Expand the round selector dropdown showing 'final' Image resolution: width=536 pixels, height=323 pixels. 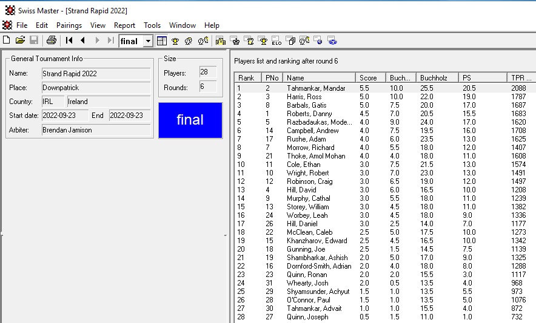(x=148, y=41)
